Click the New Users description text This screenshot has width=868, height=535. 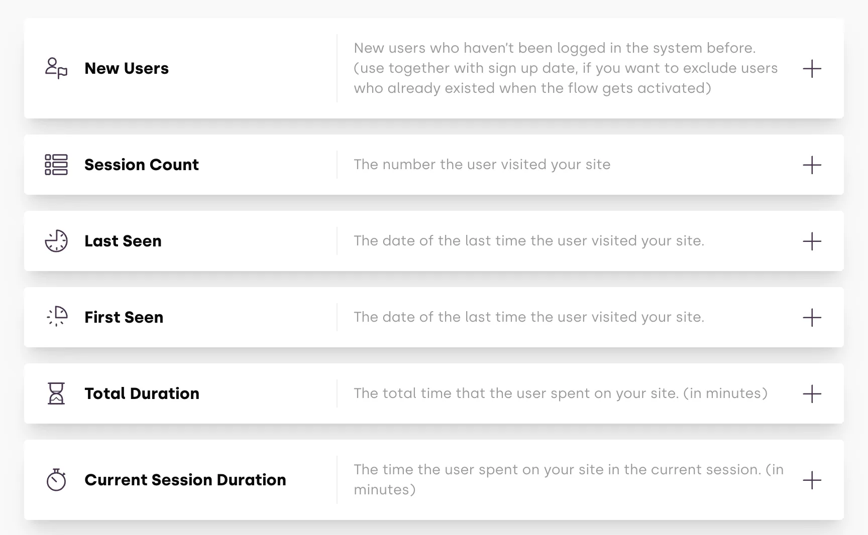(x=565, y=68)
